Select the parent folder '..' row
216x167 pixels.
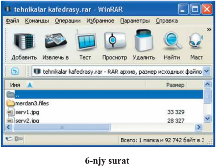click(x=105, y=94)
